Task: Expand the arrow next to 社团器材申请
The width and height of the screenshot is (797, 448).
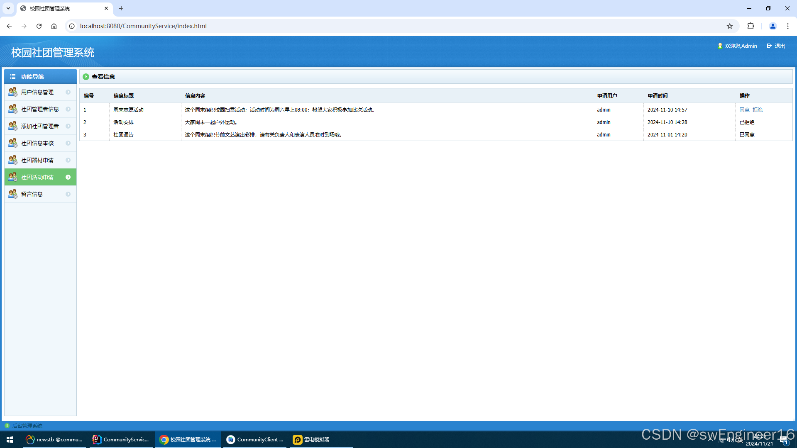Action: pos(68,160)
